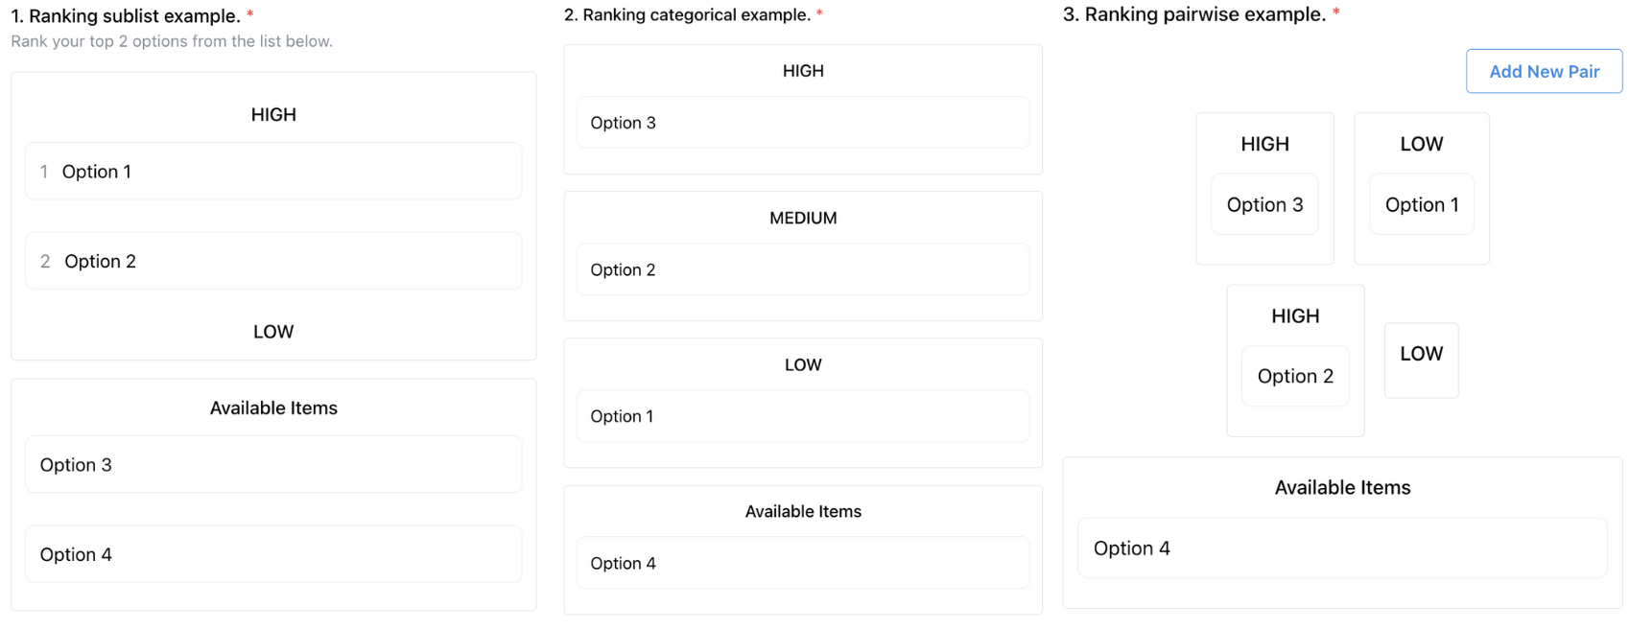
Task: Click Option 4 under categorical Available Items
Action: coord(802,563)
